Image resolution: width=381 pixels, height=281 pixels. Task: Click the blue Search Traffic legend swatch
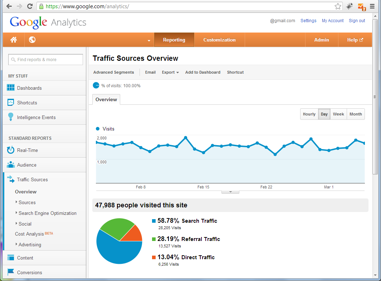(x=154, y=221)
